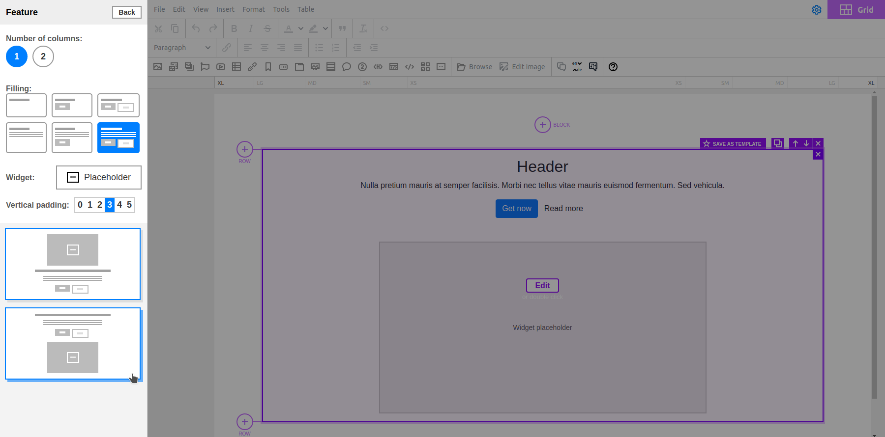Click the Browse files button
885x437 pixels.
[x=474, y=67]
